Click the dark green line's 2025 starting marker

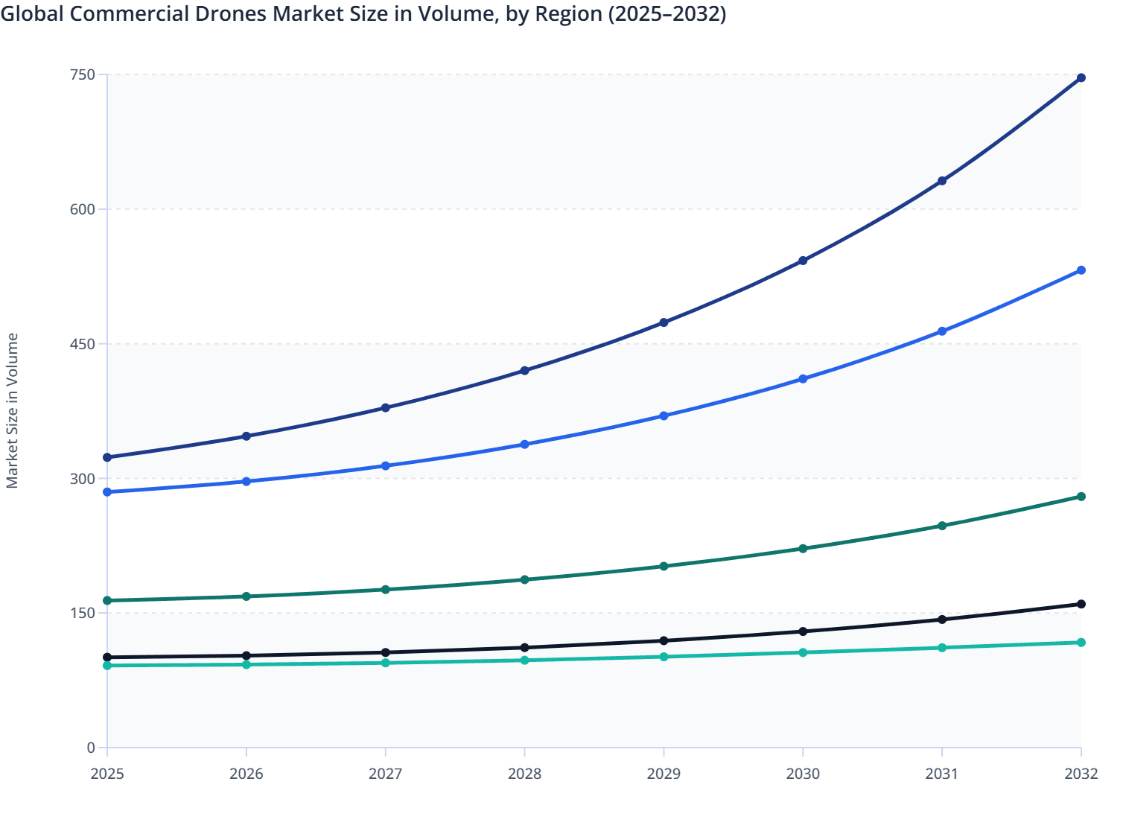(106, 599)
